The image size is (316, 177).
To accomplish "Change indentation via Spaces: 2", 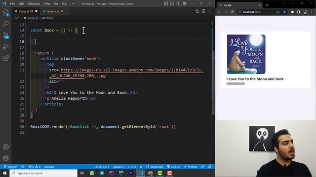I will [118, 167].
